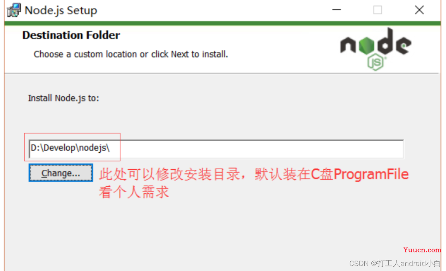The image size is (446, 271).
Task: Click the Destination Folder heading
Action: pos(71,35)
